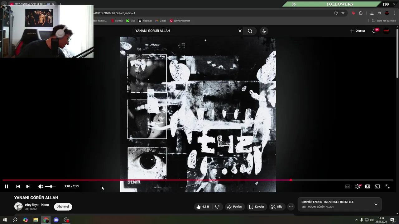Bookmark this page with star icon

[x=343, y=13]
